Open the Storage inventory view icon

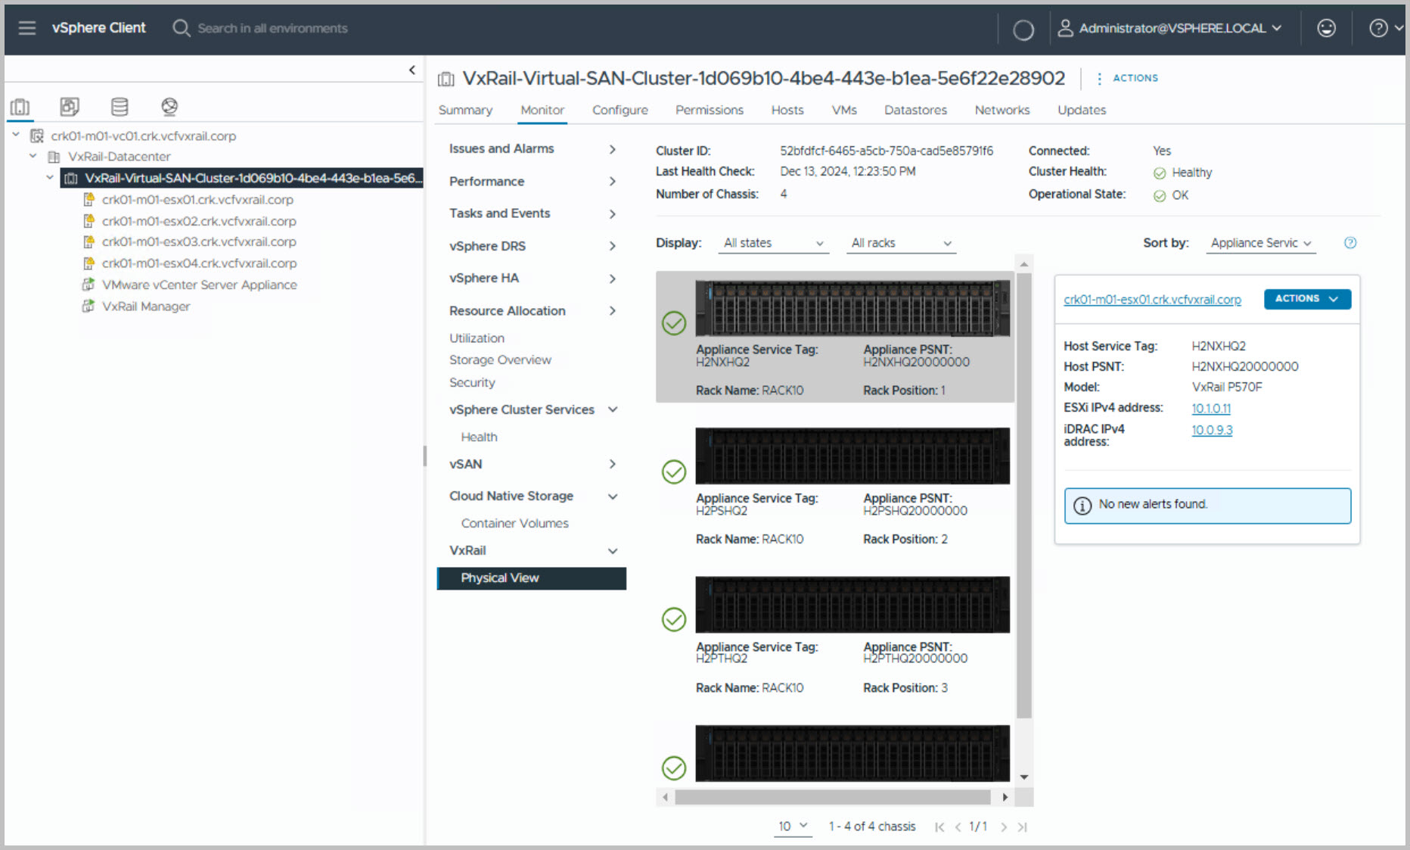[120, 107]
